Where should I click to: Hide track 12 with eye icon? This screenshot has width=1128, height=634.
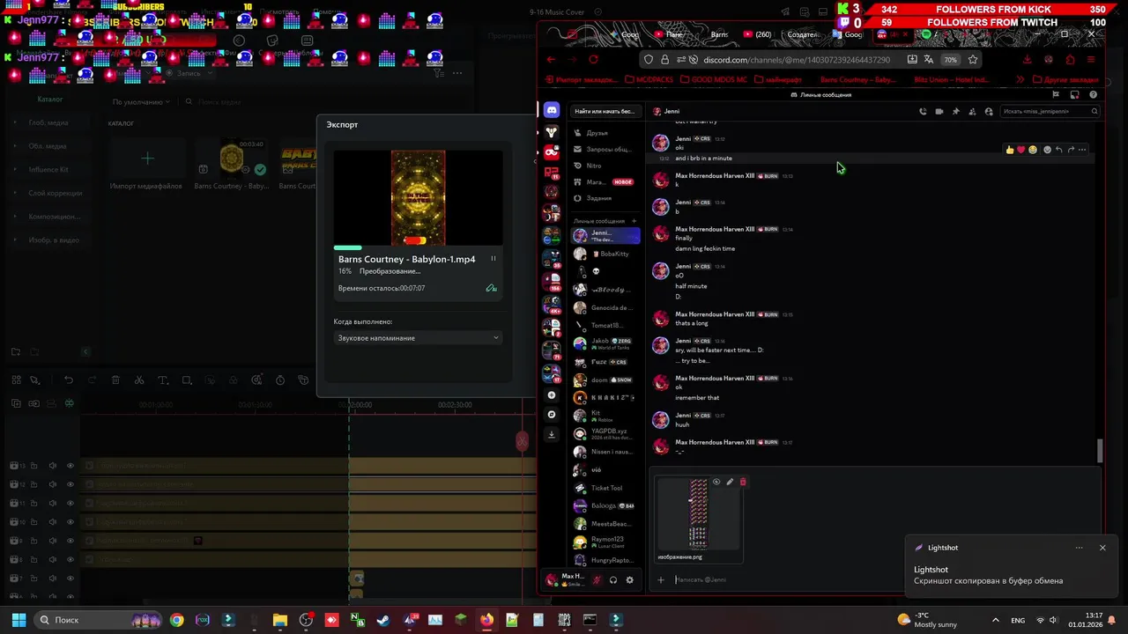(x=70, y=484)
